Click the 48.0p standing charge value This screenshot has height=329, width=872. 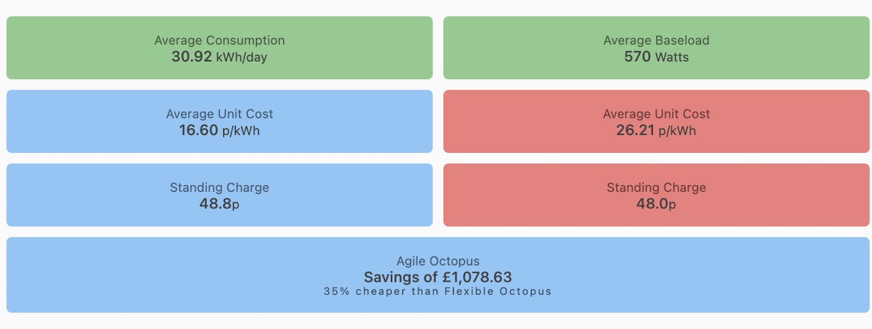(x=656, y=204)
